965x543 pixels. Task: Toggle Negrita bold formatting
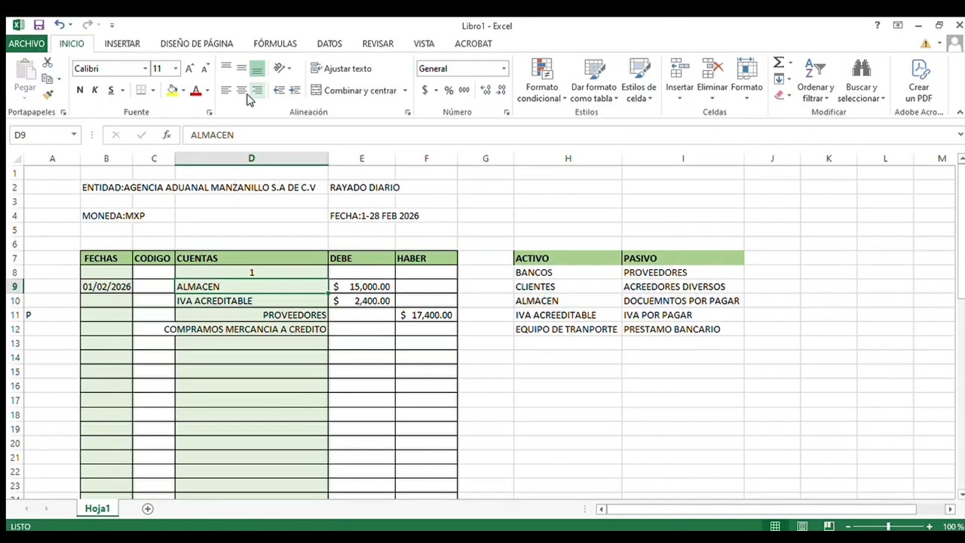click(80, 90)
